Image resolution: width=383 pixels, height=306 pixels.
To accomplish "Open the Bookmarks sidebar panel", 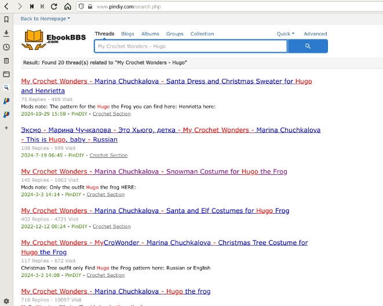I will [x=6, y=19].
